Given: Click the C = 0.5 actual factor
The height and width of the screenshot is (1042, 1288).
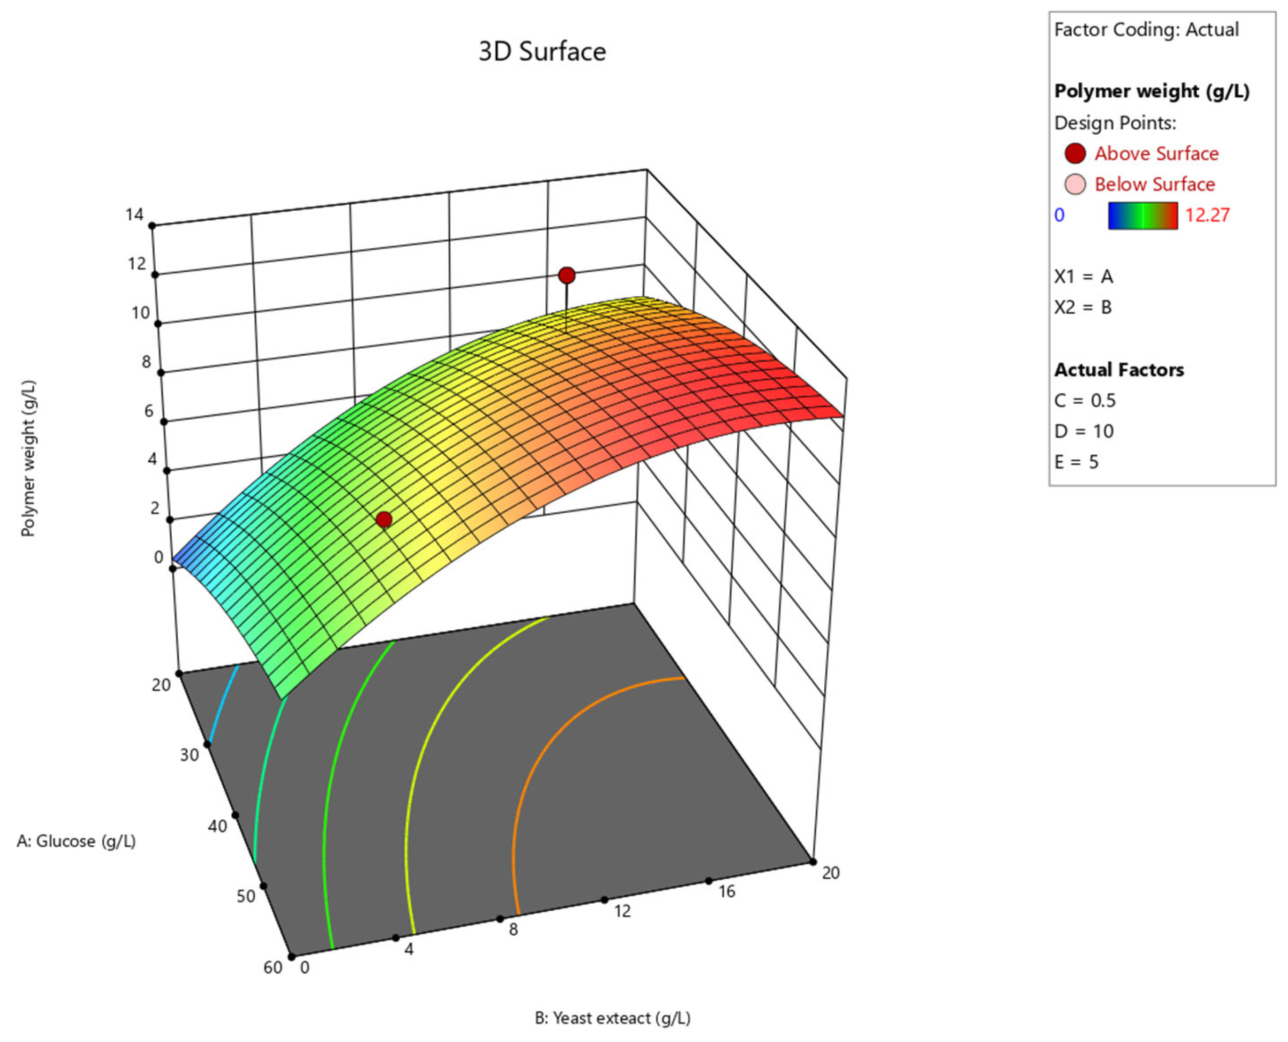Looking at the screenshot, I should 1085,400.
